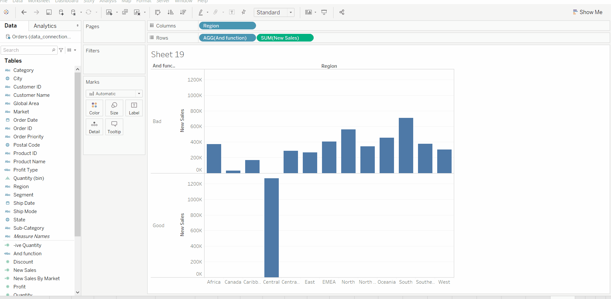Switch to the Analytics tab
Screen dimensions: 611x299
click(x=45, y=26)
